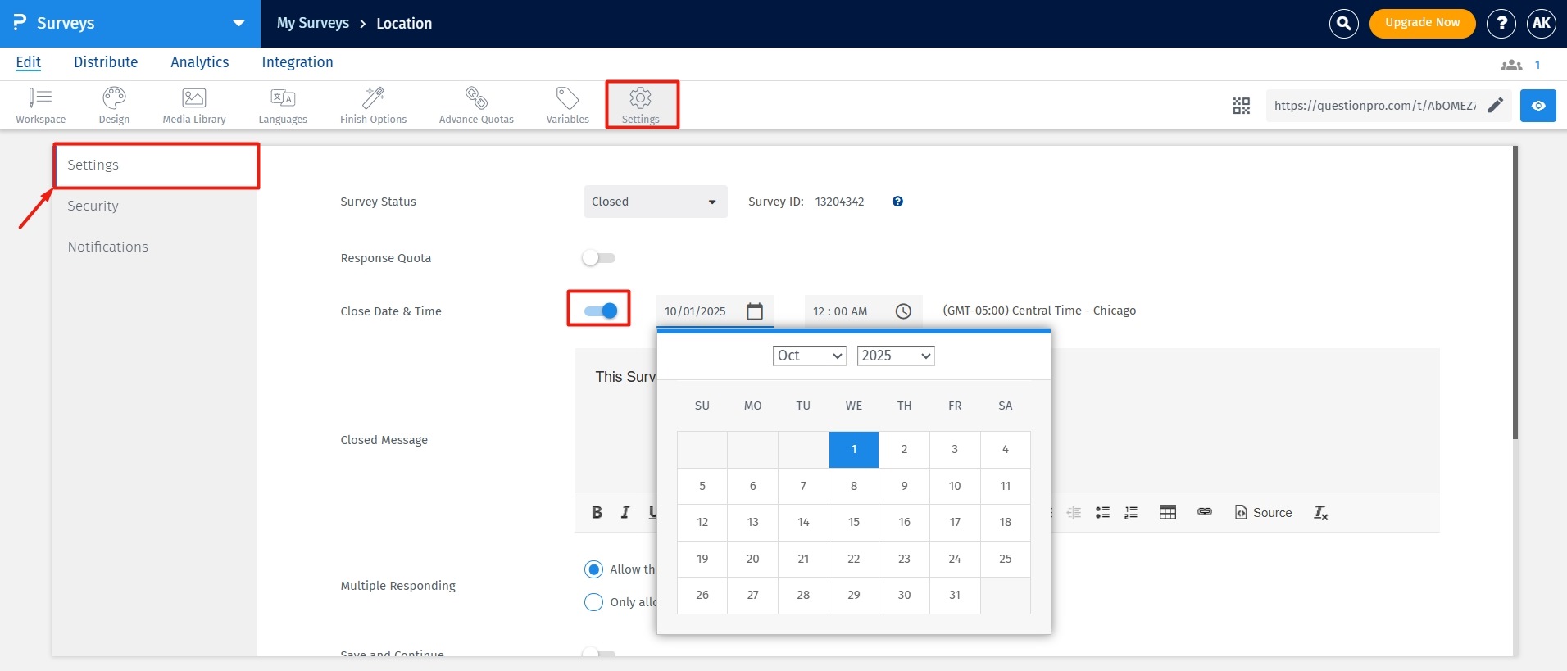
Task: Click the Survey ID help icon
Action: click(897, 202)
